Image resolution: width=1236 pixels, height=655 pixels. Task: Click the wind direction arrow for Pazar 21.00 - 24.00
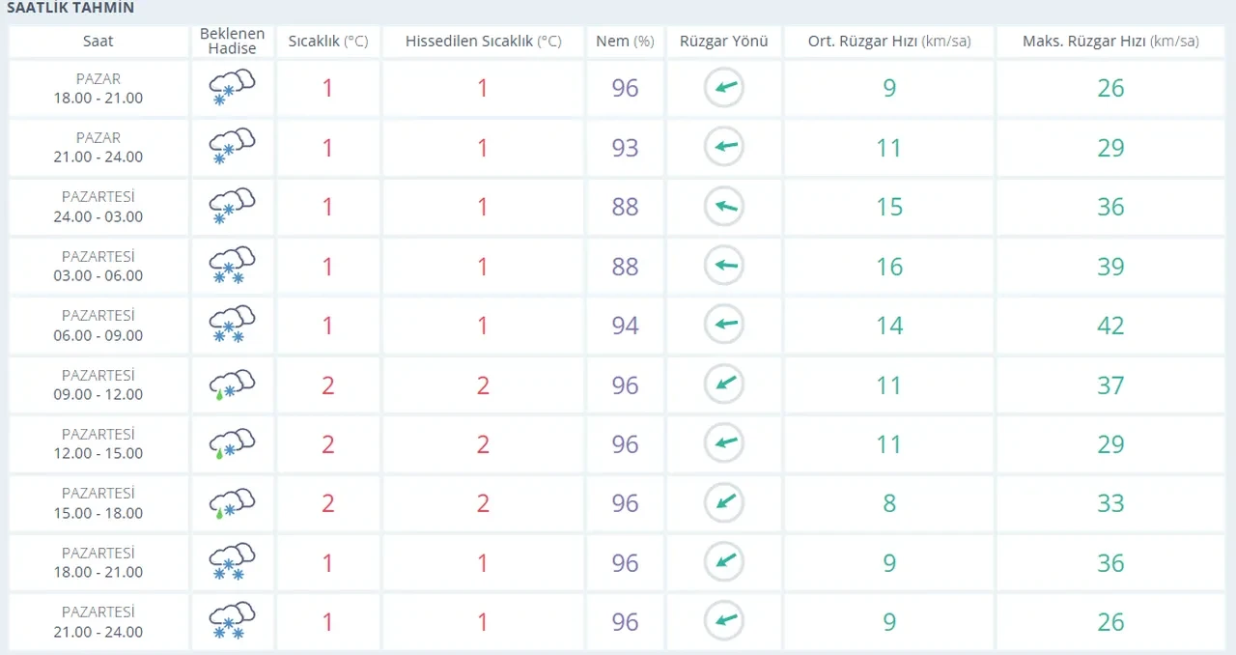pyautogui.click(x=723, y=148)
